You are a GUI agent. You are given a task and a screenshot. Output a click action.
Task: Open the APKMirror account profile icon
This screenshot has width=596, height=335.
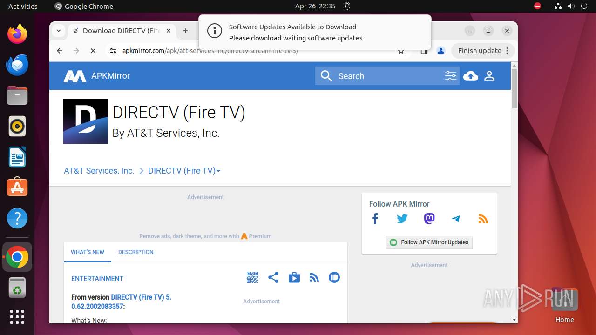[x=489, y=76]
